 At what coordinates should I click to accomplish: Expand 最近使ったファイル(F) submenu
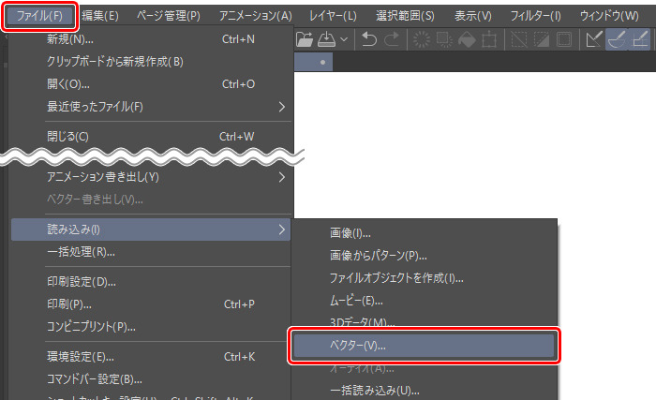pos(151,107)
